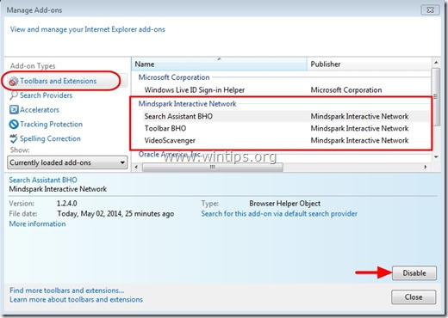
Task: Select Search Providers add-on type
Action: coord(46,95)
